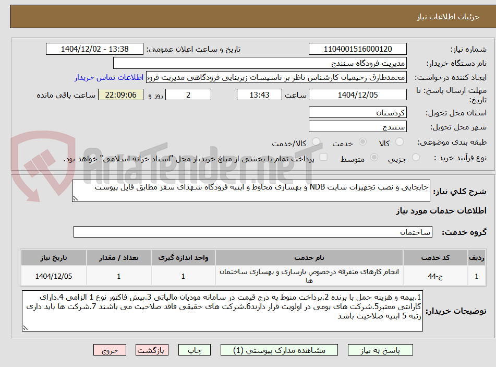Viewport: 496px width, 367px height.
Task: Click the بازگشت back button
Action: click(x=152, y=350)
